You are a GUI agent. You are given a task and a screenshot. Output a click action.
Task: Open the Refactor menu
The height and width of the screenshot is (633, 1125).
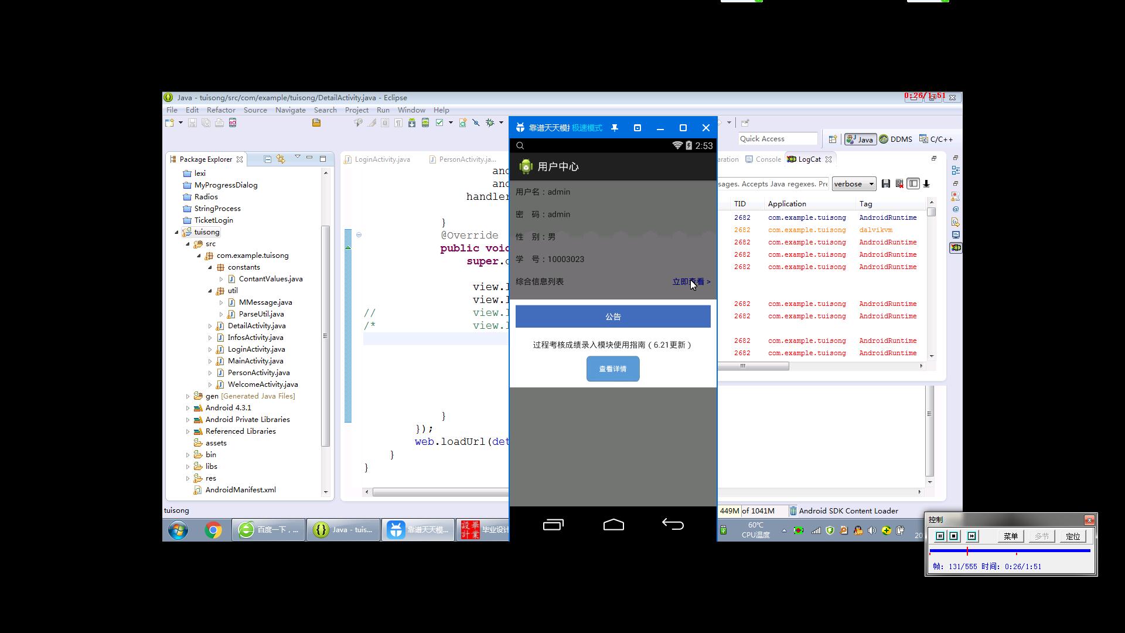(221, 110)
